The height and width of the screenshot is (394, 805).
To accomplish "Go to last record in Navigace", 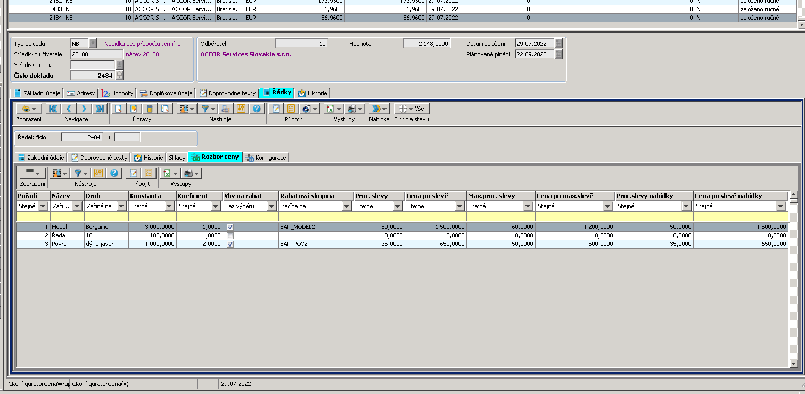I will pyautogui.click(x=99, y=109).
